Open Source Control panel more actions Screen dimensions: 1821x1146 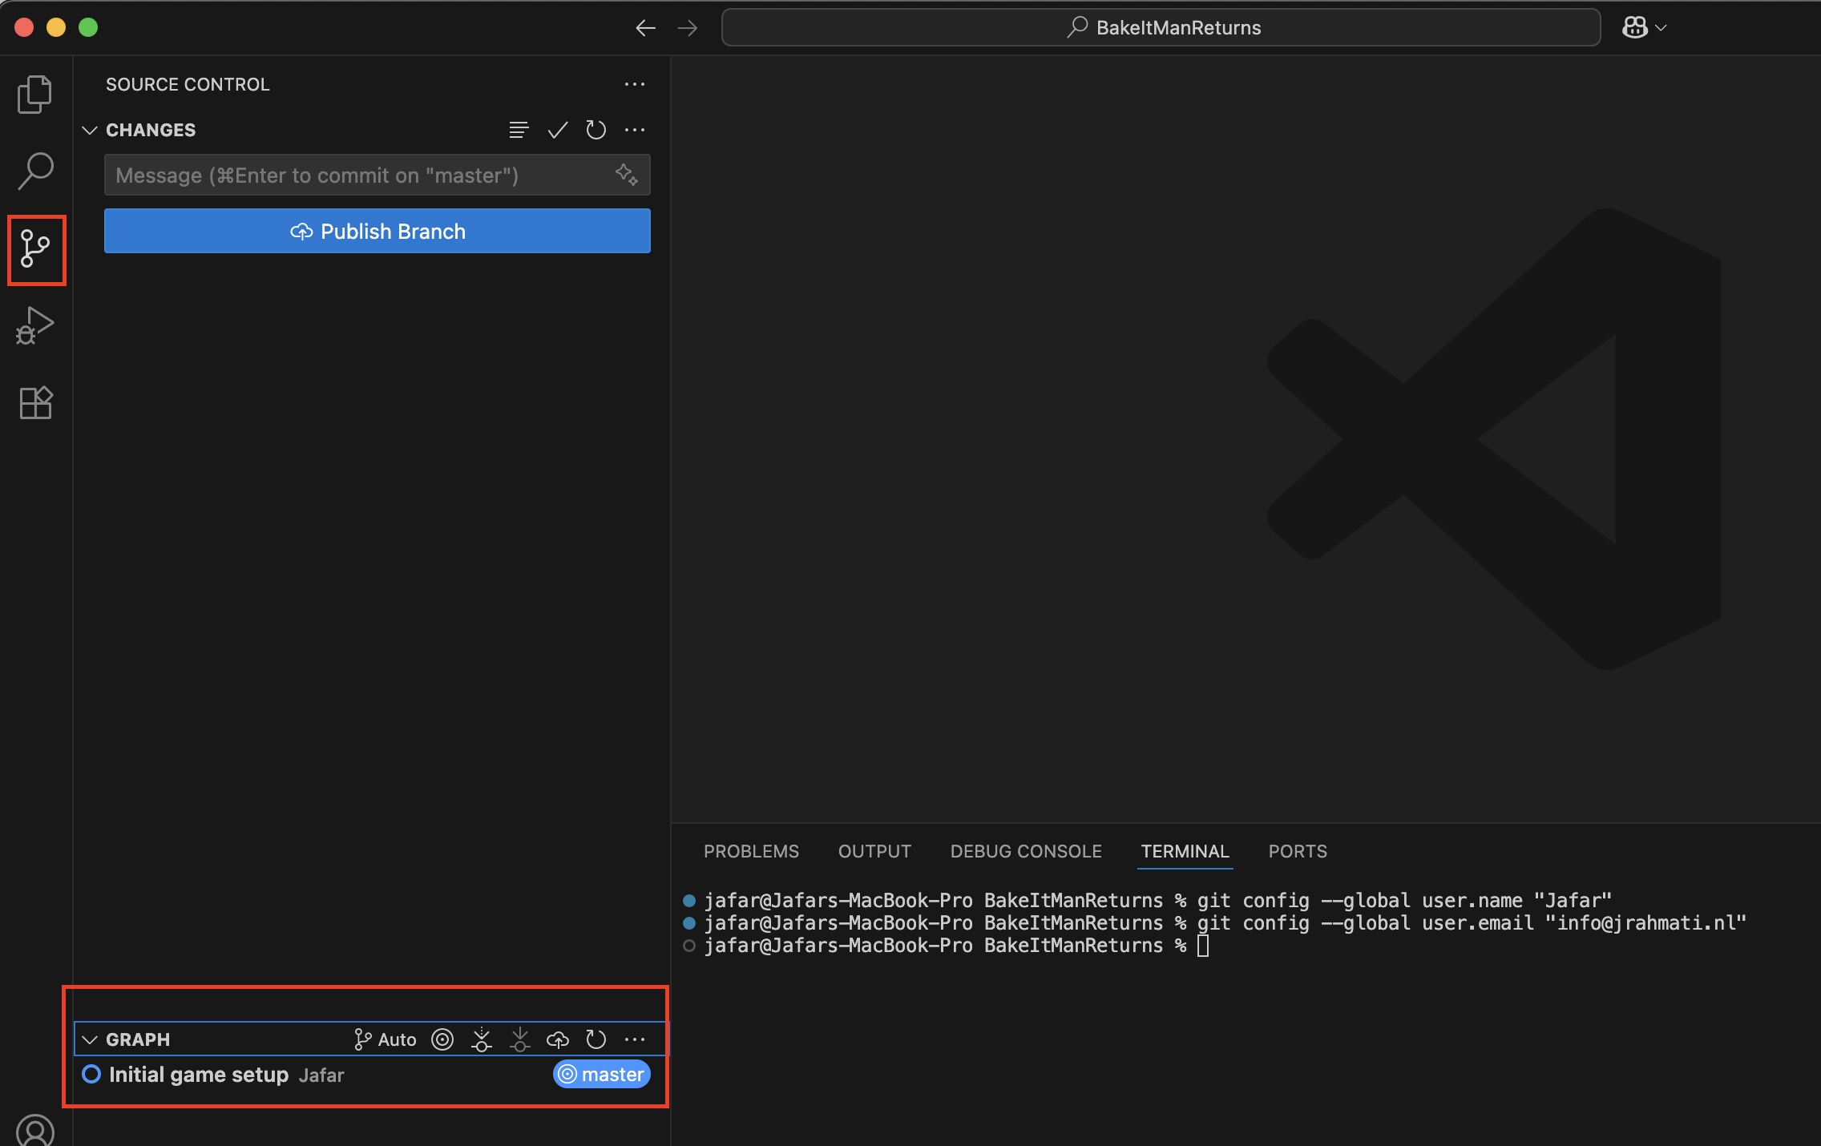pos(635,84)
